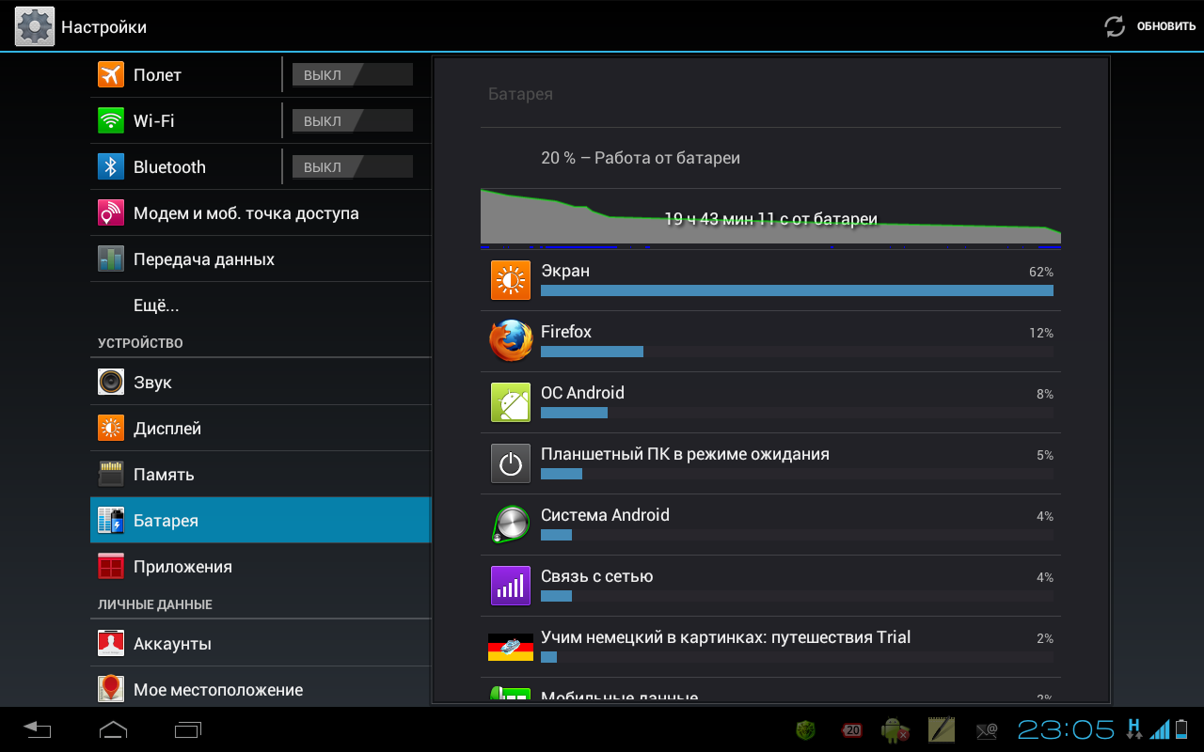The height and width of the screenshot is (752, 1204).
Task: Tap the ОБНОВИТЬ refresh button
Action: click(x=1150, y=26)
